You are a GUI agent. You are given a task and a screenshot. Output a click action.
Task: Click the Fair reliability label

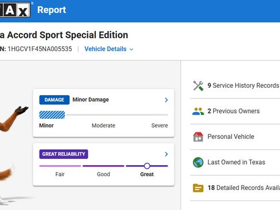(x=60, y=174)
